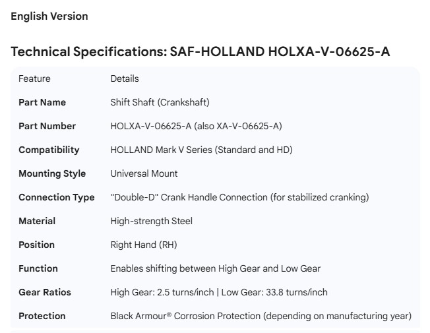Click the HOLLAND Mark V Series cell
The image size is (430, 333).
[x=201, y=150]
